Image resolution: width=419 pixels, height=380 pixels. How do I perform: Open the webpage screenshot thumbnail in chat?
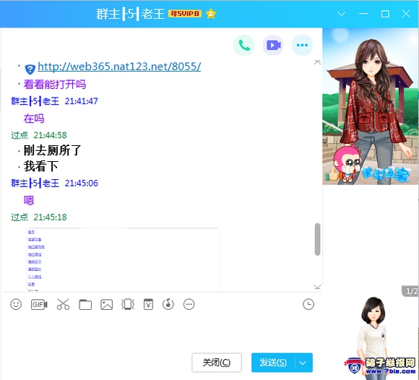pyautogui.click(x=124, y=259)
